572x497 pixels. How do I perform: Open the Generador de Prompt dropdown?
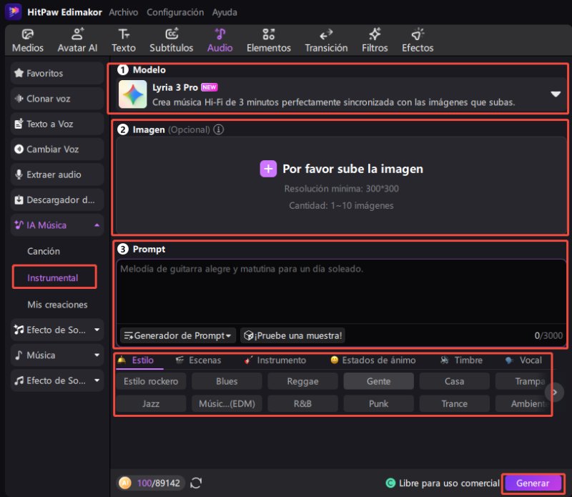tap(178, 335)
